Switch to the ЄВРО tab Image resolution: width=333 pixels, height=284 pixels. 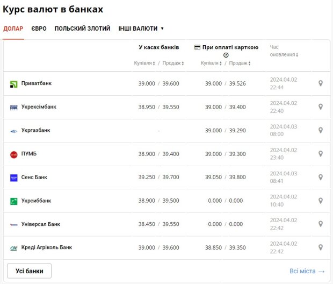coord(39,29)
